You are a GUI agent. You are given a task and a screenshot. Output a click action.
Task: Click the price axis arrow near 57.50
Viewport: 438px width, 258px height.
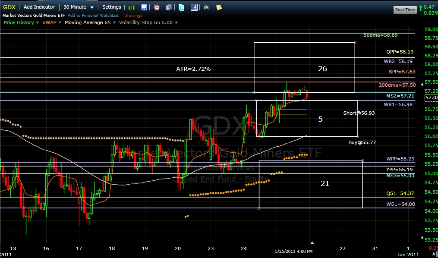pyautogui.click(x=422, y=84)
